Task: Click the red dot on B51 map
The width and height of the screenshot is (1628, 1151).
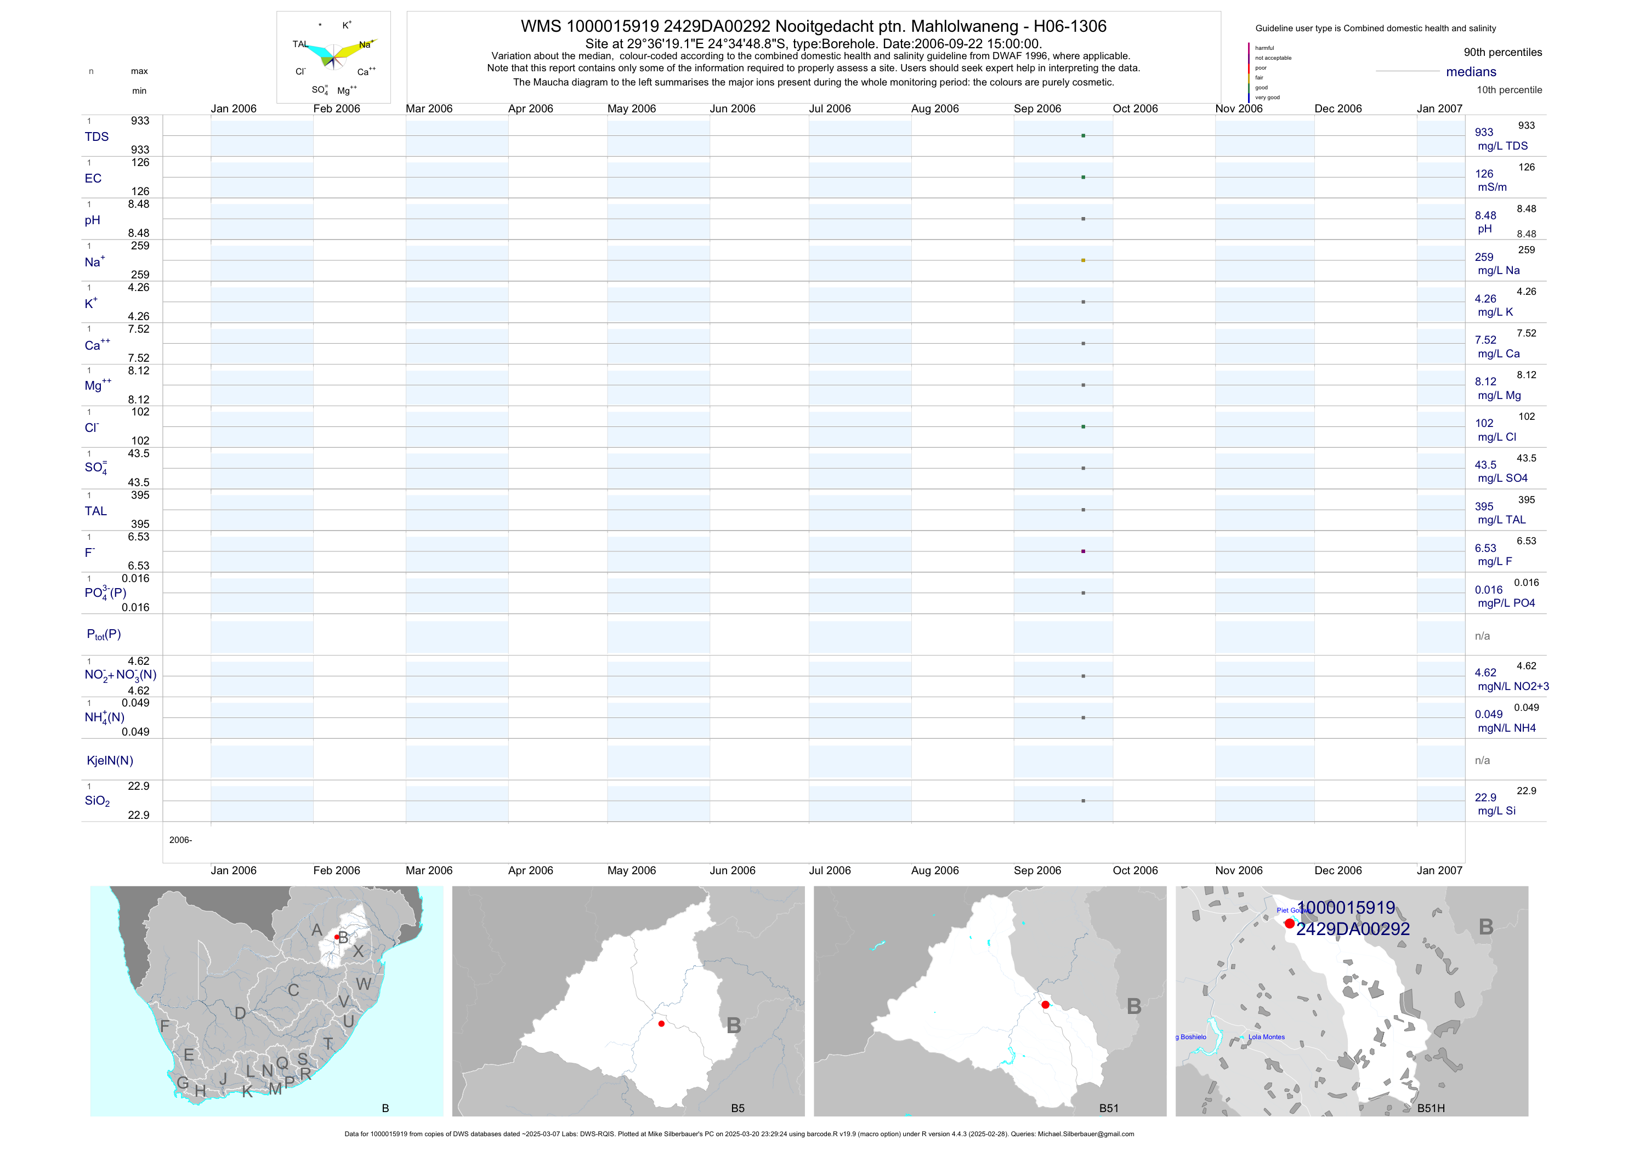Action: (1045, 1005)
